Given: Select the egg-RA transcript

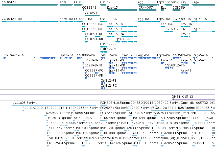Looking at the screenshot, I should (x=147, y=21).
